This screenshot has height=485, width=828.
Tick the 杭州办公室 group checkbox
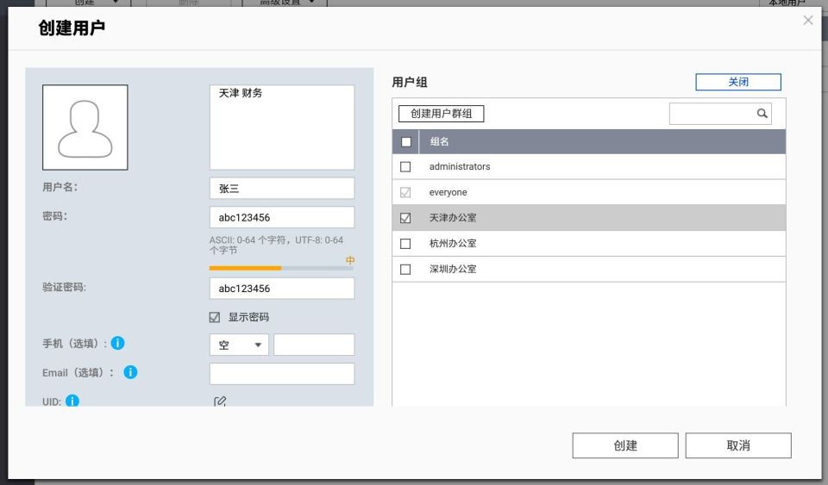click(405, 244)
